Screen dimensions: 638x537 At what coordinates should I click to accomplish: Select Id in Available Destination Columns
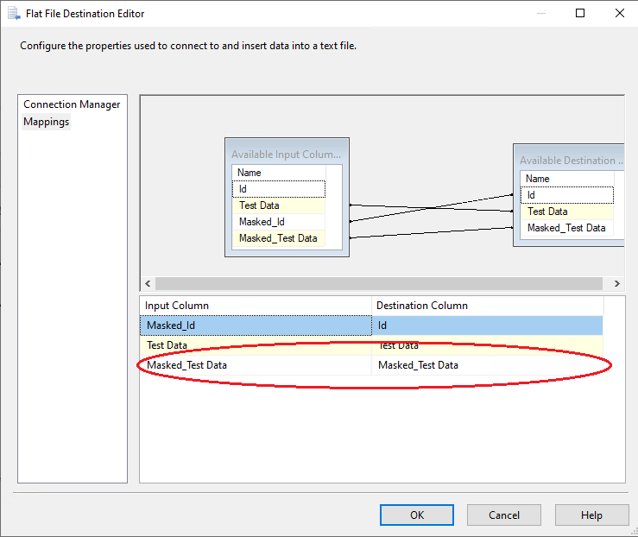pyautogui.click(x=567, y=195)
